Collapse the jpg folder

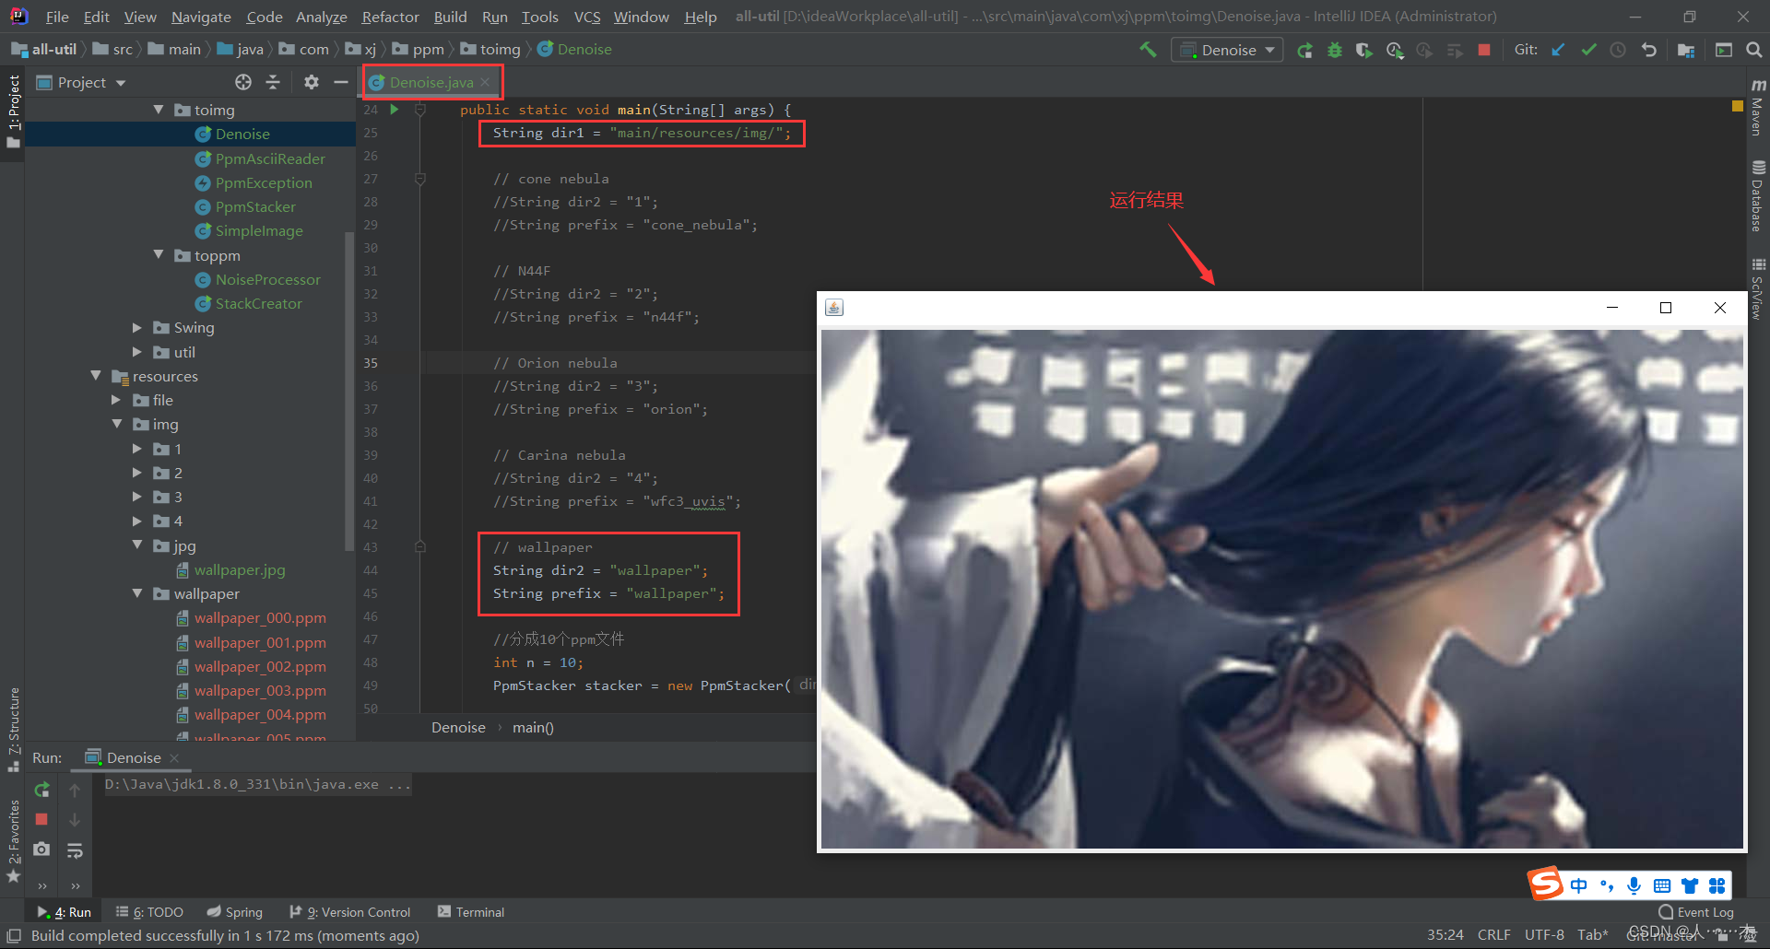point(137,545)
